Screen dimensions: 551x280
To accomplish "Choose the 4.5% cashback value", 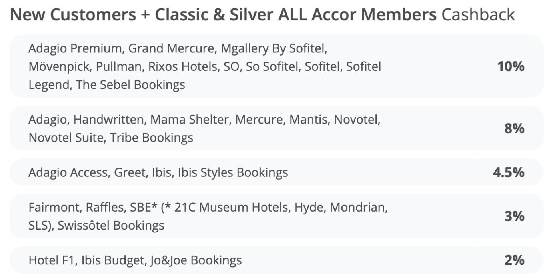I will 509,172.
